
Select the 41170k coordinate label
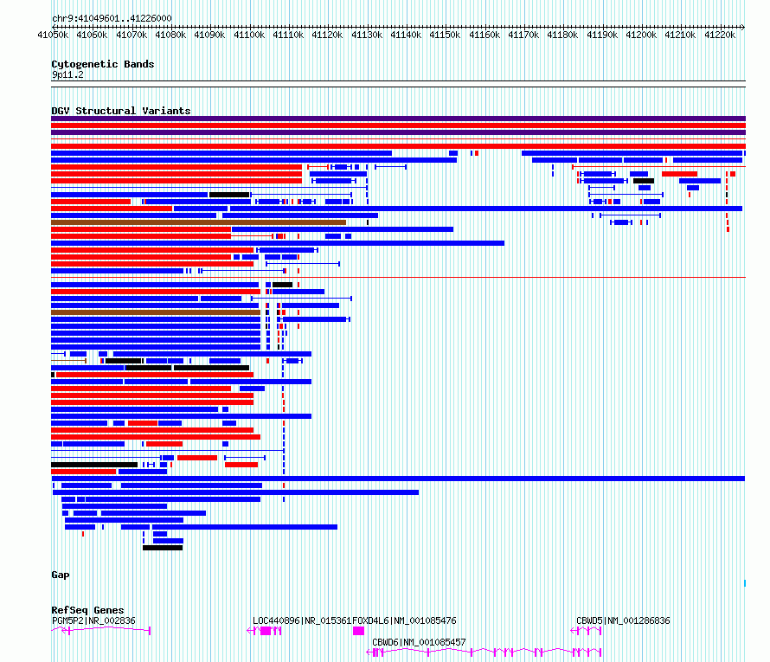523,35
